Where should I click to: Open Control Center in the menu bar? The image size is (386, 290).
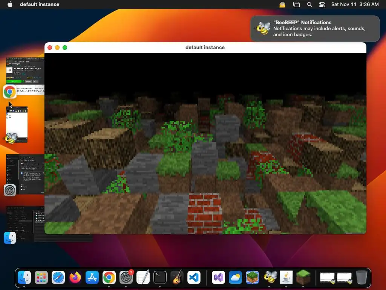tap(322, 5)
